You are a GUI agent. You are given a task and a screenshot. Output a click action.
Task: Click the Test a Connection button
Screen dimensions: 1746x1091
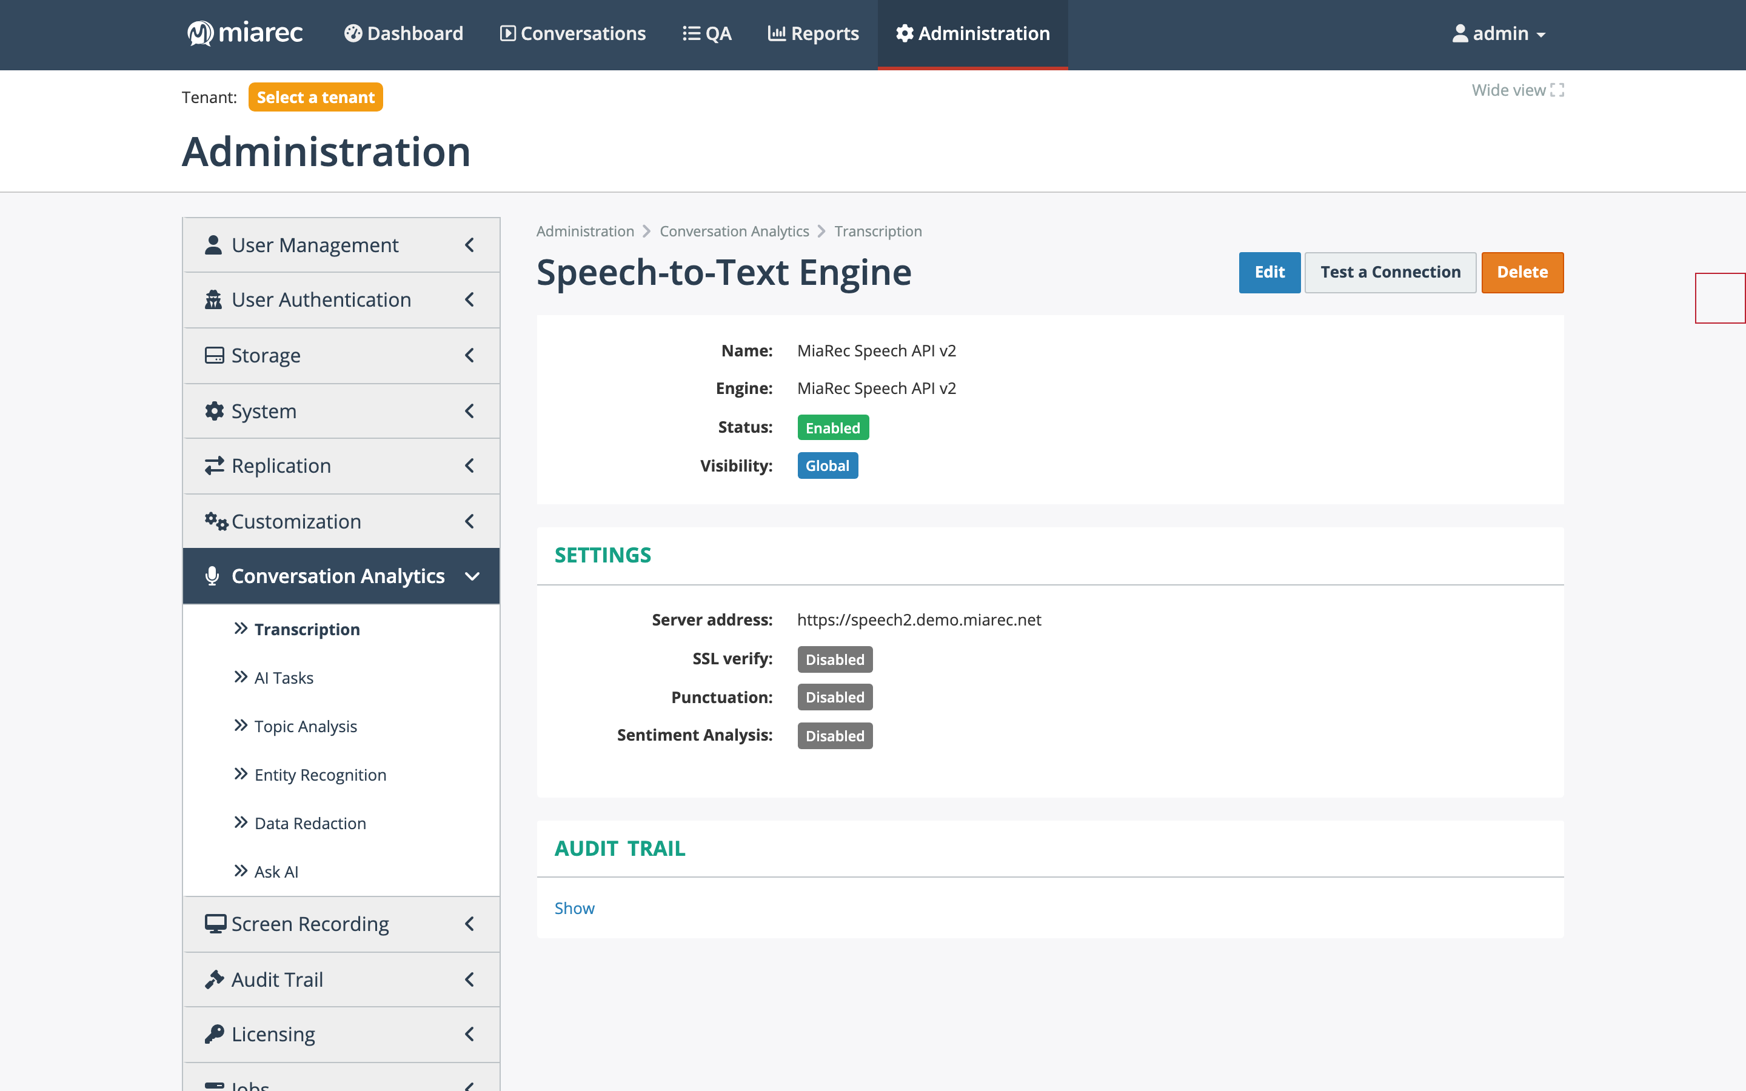(1390, 272)
